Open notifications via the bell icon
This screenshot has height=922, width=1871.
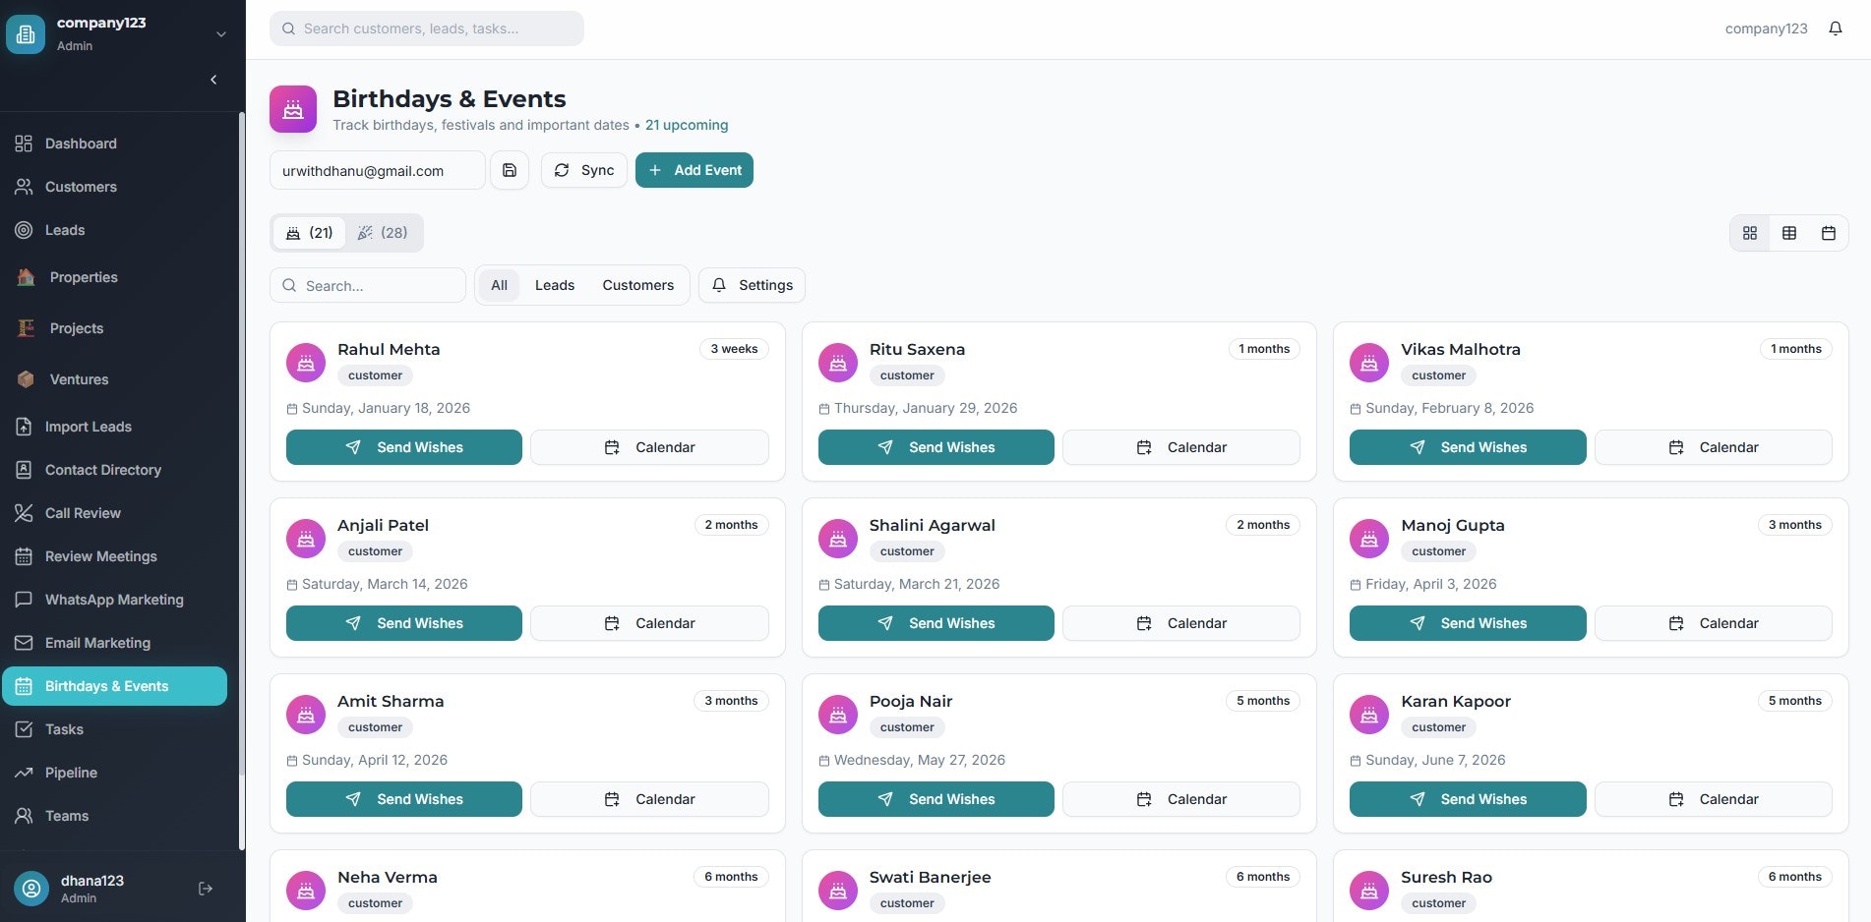[x=1835, y=28]
